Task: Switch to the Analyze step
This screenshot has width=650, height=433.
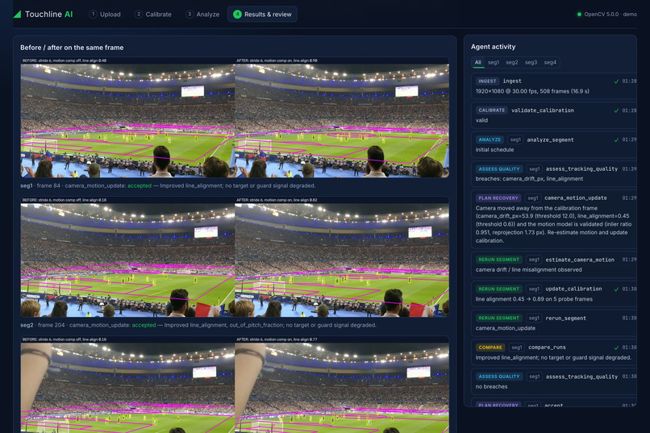Action: tap(202, 14)
